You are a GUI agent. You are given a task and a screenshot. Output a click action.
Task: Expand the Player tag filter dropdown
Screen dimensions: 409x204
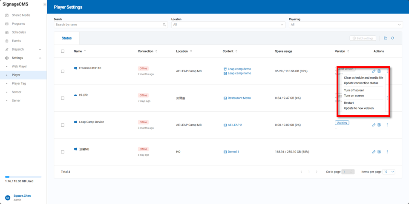click(346, 25)
